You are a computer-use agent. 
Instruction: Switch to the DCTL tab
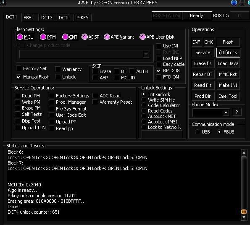click(64, 18)
